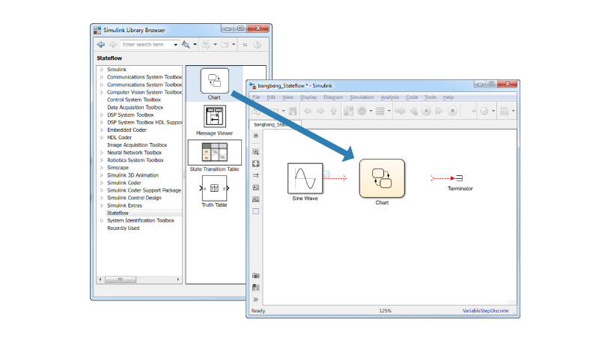The width and height of the screenshot is (599, 337).
Task: Click the Stop simulation button
Action: (452, 112)
